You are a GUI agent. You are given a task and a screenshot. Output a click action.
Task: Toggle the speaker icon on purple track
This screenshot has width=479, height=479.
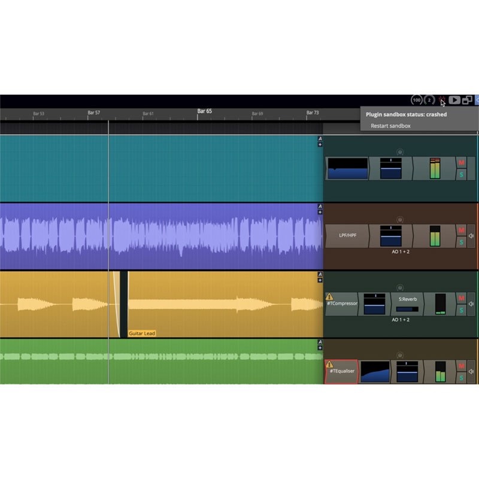pyautogui.click(x=471, y=236)
